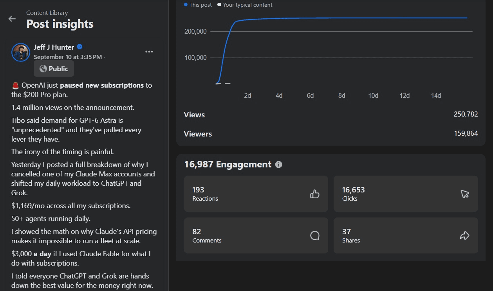
Task: Open the 16,653 Clicks card
Action: [x=406, y=194]
